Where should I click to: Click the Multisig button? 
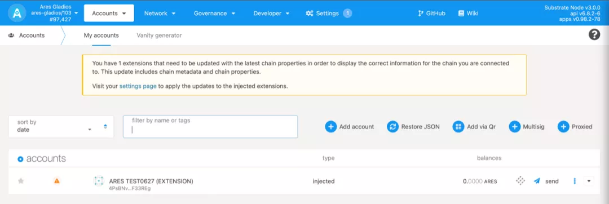(527, 126)
